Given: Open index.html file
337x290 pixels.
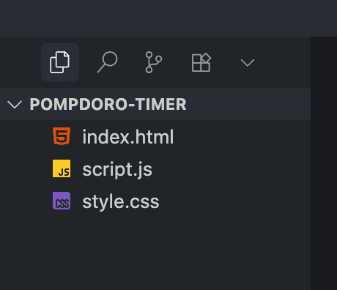Looking at the screenshot, I should pos(155,137).
